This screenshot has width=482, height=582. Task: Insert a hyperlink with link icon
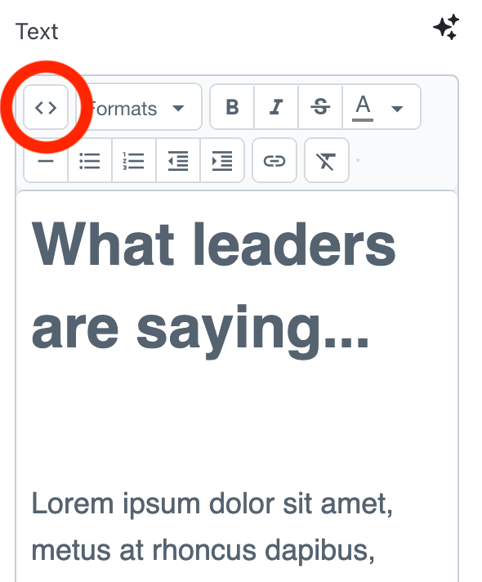tap(274, 161)
